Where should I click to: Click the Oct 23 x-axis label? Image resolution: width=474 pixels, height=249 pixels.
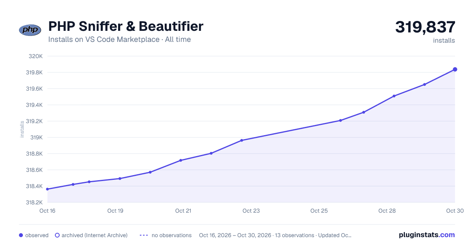point(251,211)
